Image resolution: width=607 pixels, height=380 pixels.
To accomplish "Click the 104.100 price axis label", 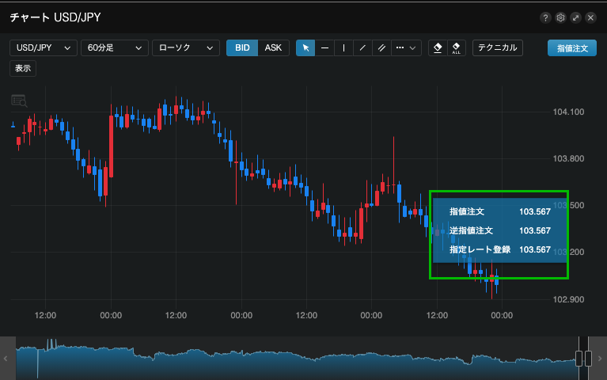I will coord(568,112).
